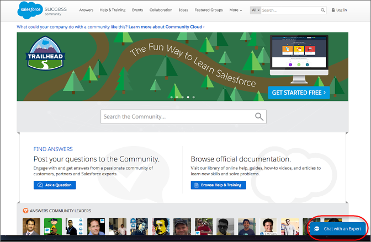Open Chat with an Expert
The height and width of the screenshot is (242, 371).
(338, 229)
